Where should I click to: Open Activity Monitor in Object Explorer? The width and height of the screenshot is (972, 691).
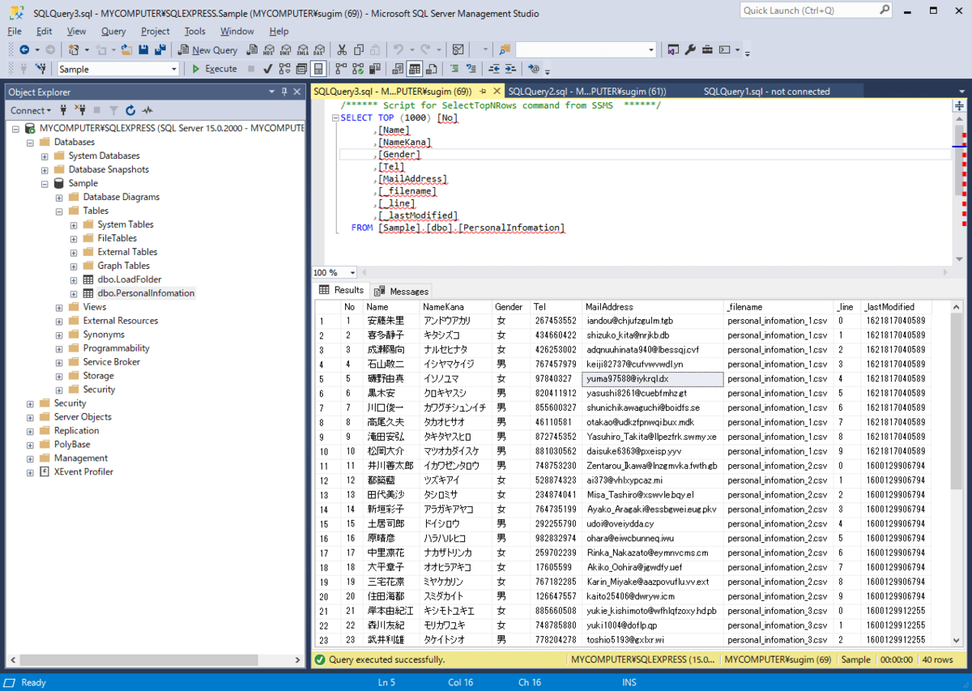[147, 110]
